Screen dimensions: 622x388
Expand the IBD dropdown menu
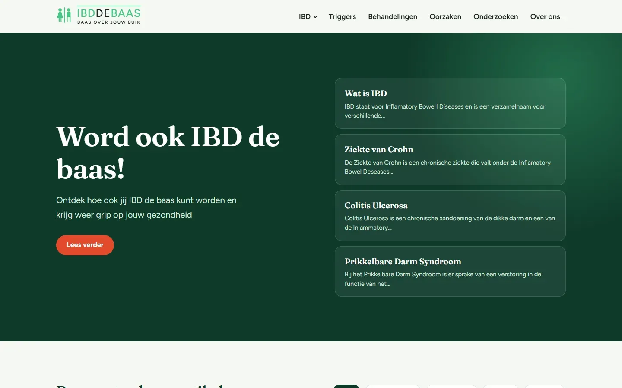click(308, 16)
